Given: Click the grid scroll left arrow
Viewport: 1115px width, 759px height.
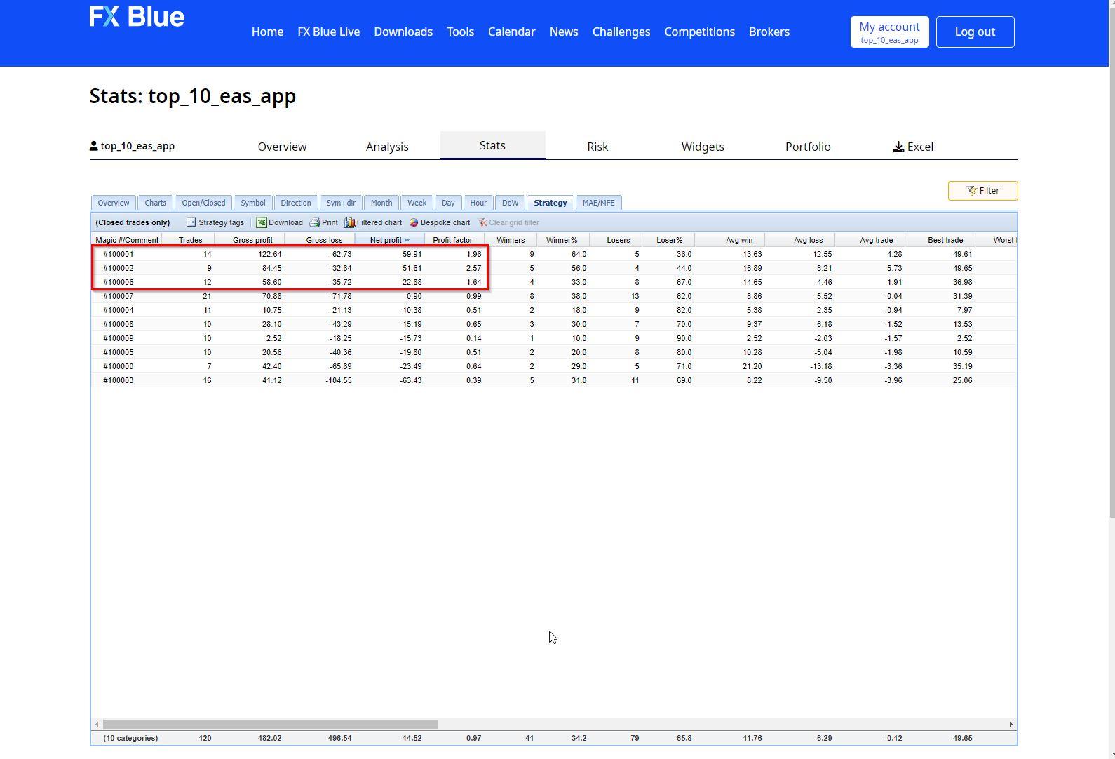Looking at the screenshot, I should tap(97, 724).
